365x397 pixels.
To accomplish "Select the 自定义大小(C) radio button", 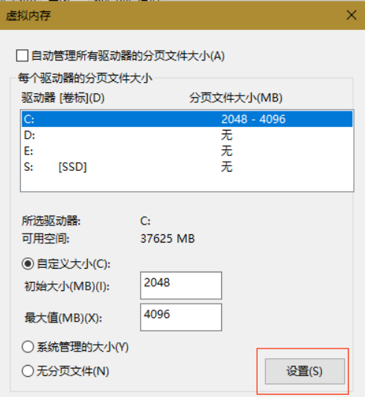I will (28, 264).
